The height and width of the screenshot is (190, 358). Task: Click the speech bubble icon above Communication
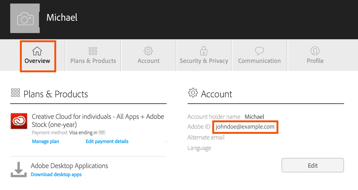tap(259, 51)
